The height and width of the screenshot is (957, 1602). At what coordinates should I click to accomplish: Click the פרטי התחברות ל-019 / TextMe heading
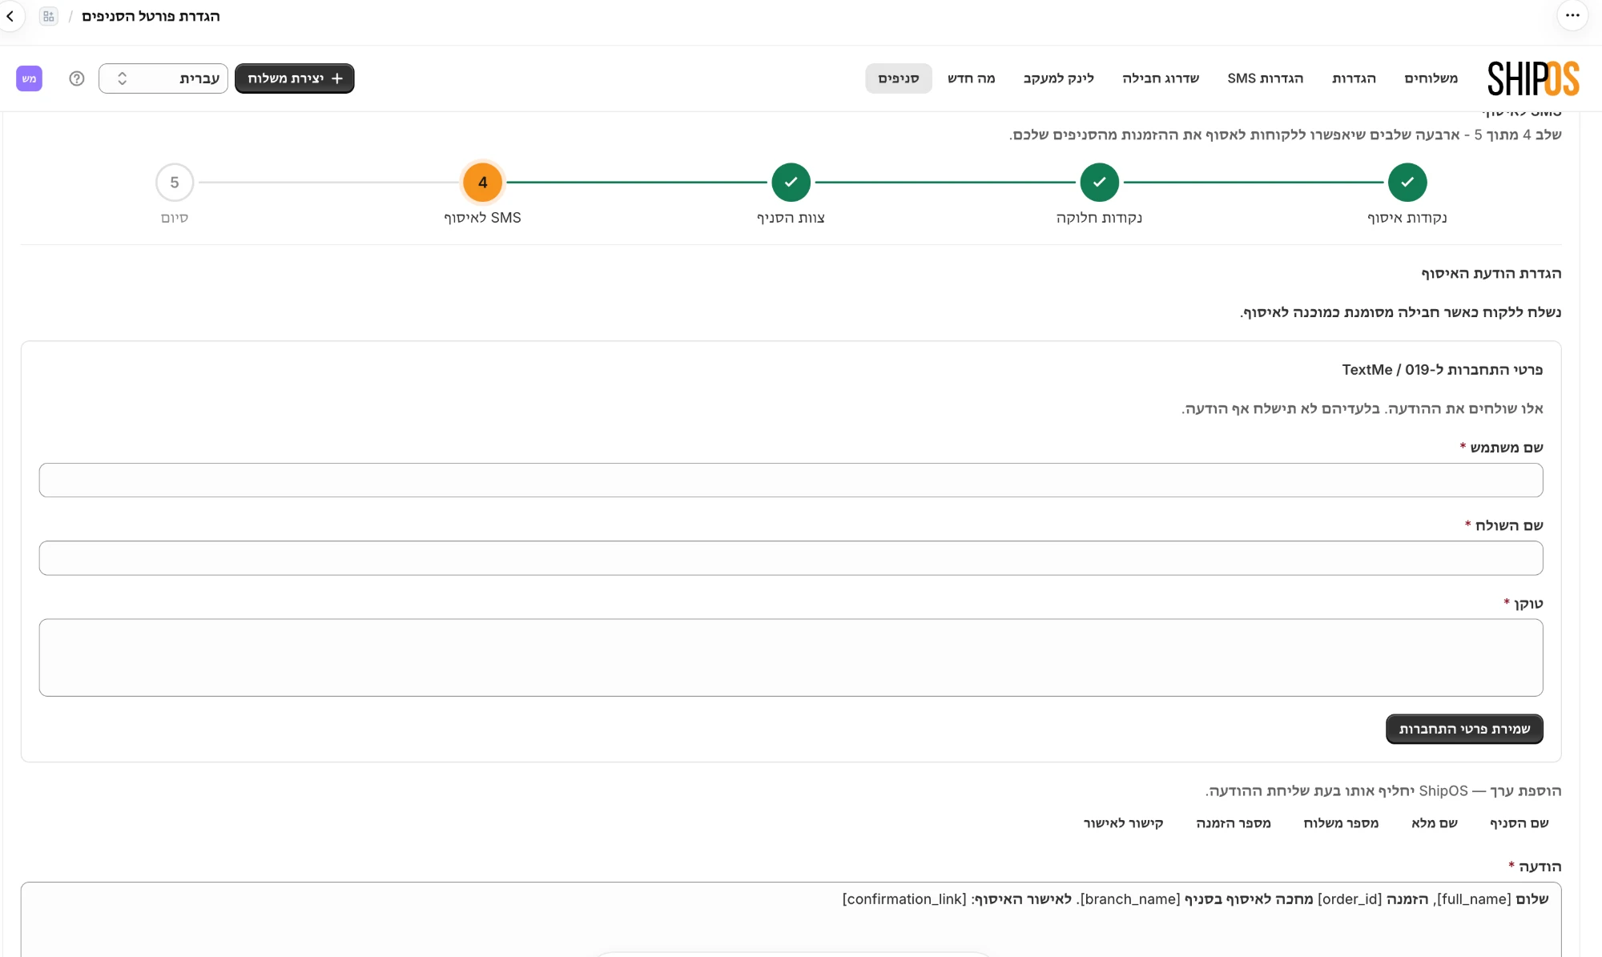click(x=1443, y=370)
